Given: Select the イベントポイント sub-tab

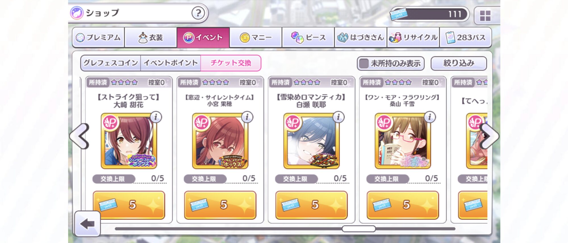Looking at the screenshot, I should (x=171, y=63).
